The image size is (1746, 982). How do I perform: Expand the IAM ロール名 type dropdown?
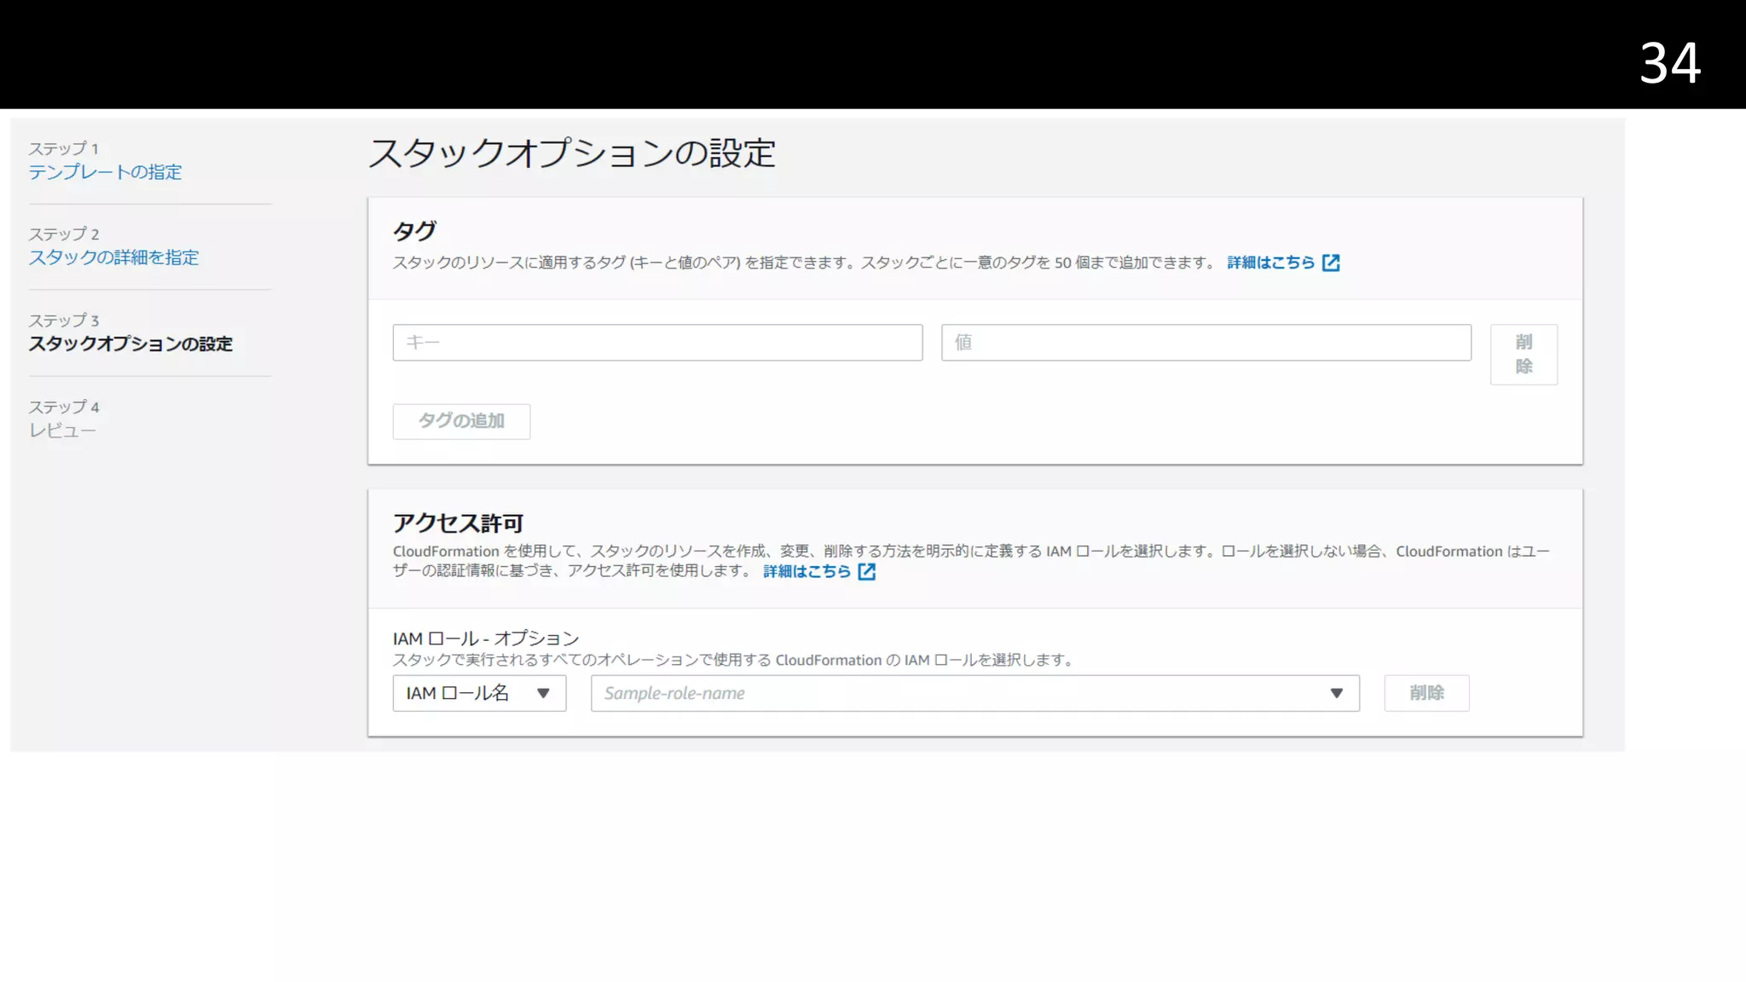tap(479, 693)
